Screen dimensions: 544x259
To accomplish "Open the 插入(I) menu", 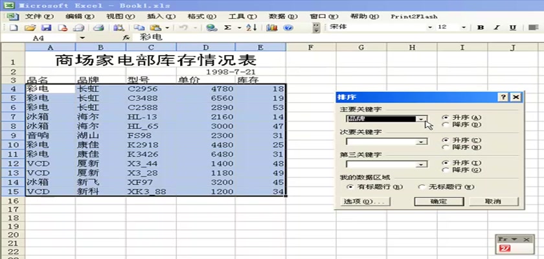I will pos(161,16).
